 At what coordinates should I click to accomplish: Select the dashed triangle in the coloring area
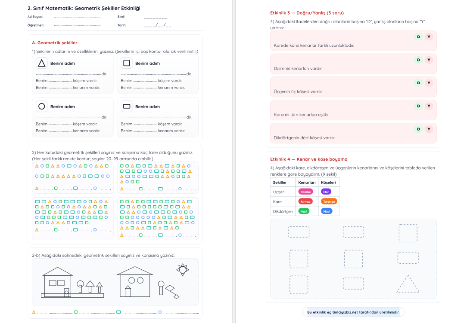[407, 284]
